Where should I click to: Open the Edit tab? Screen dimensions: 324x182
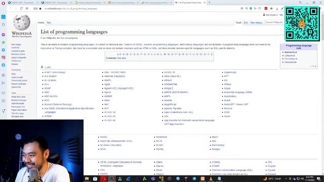click(246, 22)
